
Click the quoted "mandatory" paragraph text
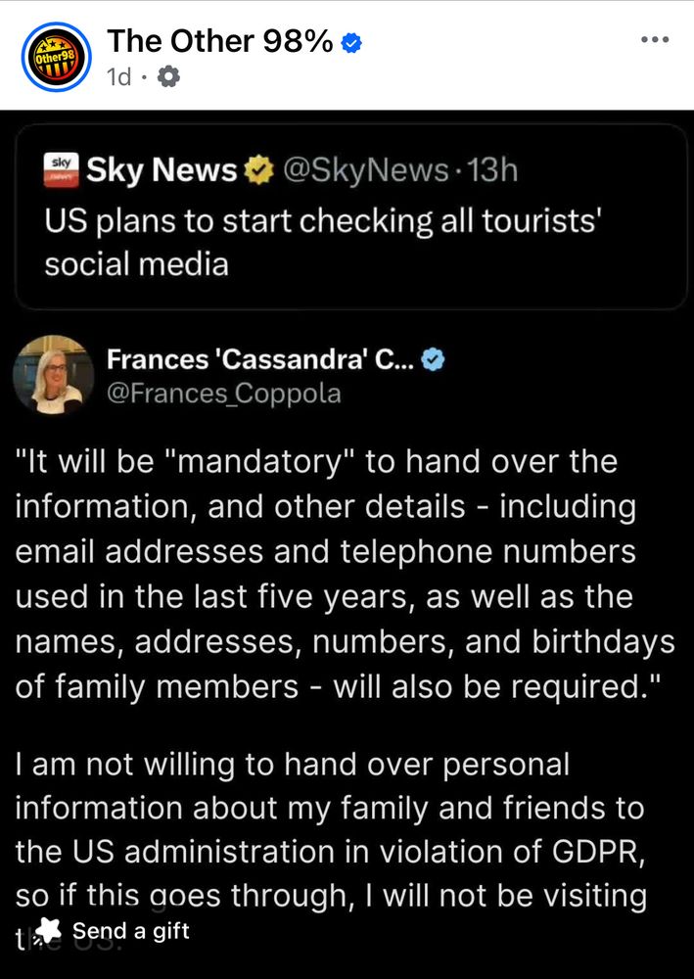pyautogui.click(x=345, y=575)
